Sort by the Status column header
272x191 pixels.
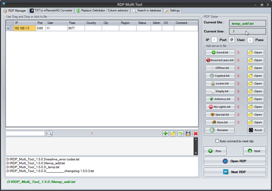(143, 23)
